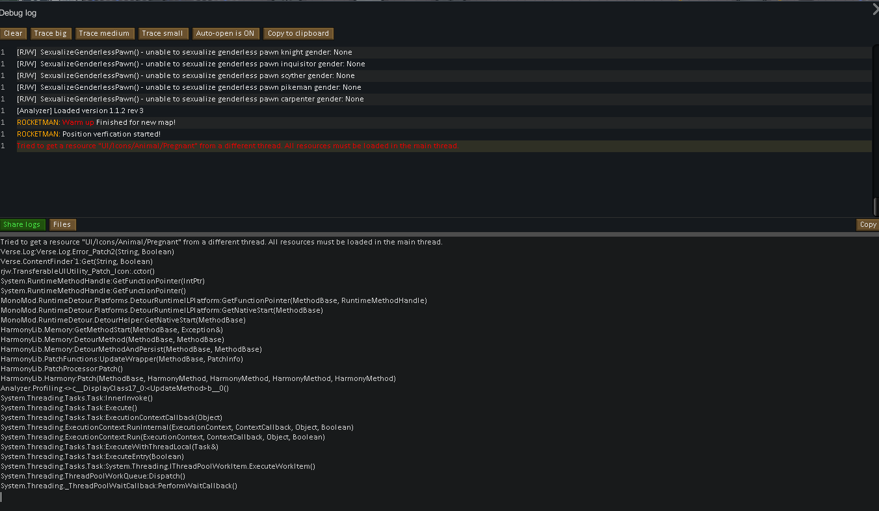Select the red UI/Icons/Animal/Pregnant error entry

(436, 146)
